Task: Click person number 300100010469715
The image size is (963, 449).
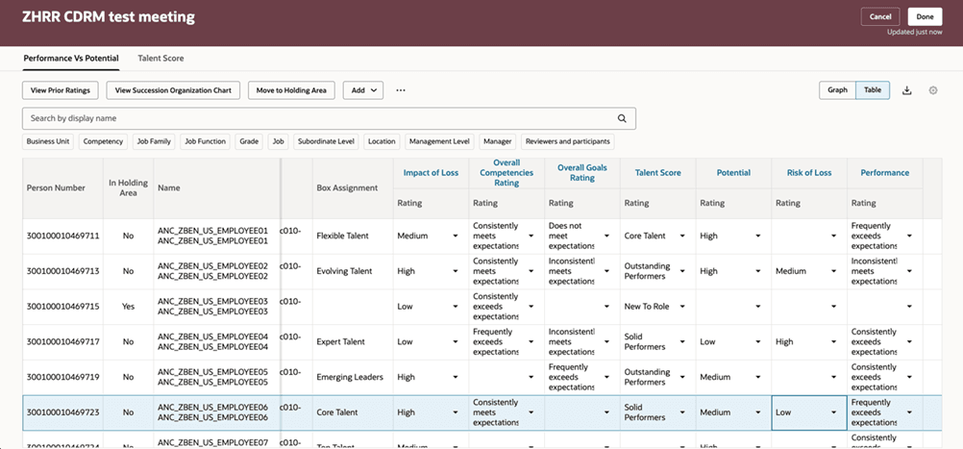Action: [62, 307]
